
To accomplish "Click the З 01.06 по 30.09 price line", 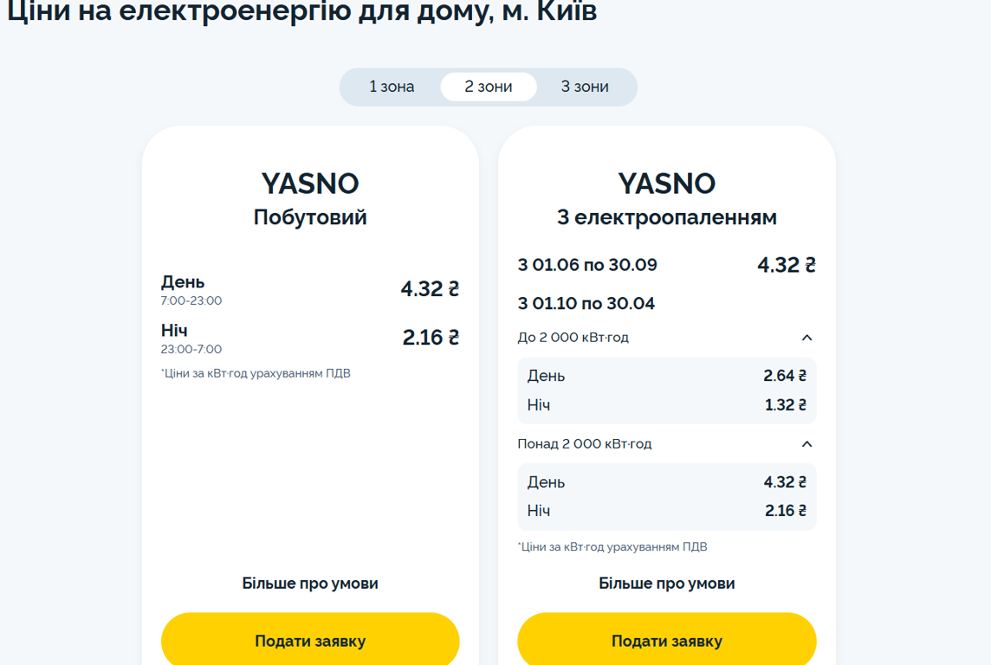I will (666, 265).
